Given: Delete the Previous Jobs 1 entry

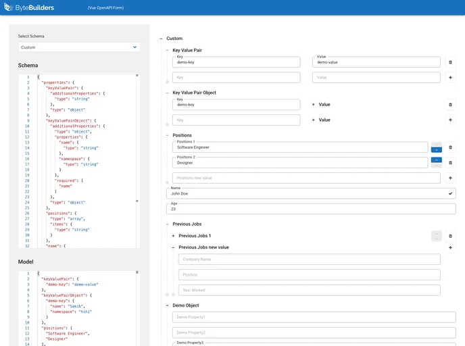Looking at the screenshot, I should [x=450, y=236].
